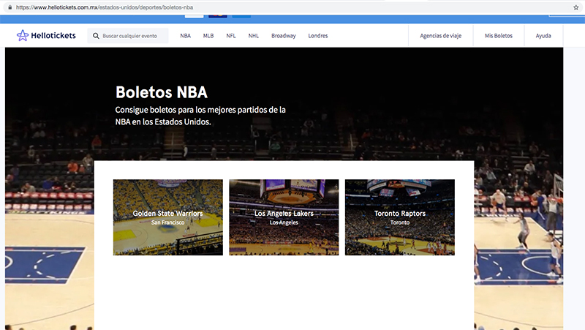
Task: Select the Golden State Warriors card
Action: click(x=168, y=217)
